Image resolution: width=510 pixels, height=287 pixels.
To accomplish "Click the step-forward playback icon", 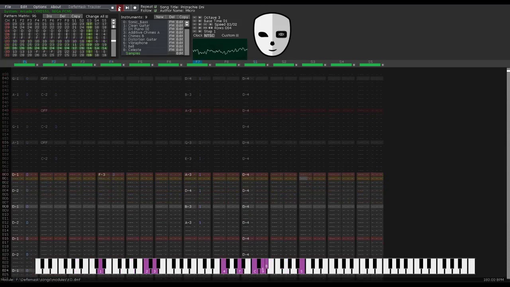I will pyautogui.click(x=127, y=8).
